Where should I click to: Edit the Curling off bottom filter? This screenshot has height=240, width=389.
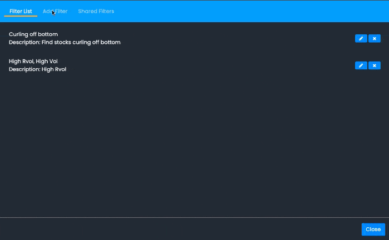361,39
